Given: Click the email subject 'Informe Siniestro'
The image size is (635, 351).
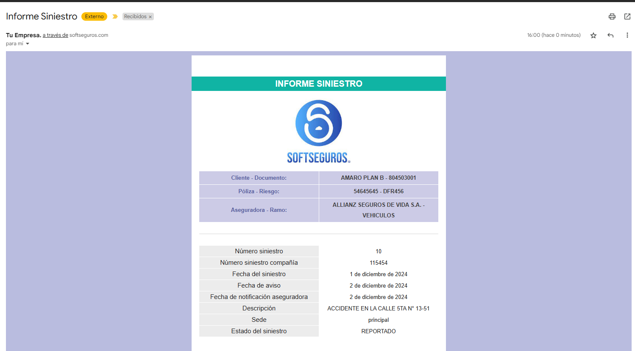Looking at the screenshot, I should 42,16.
